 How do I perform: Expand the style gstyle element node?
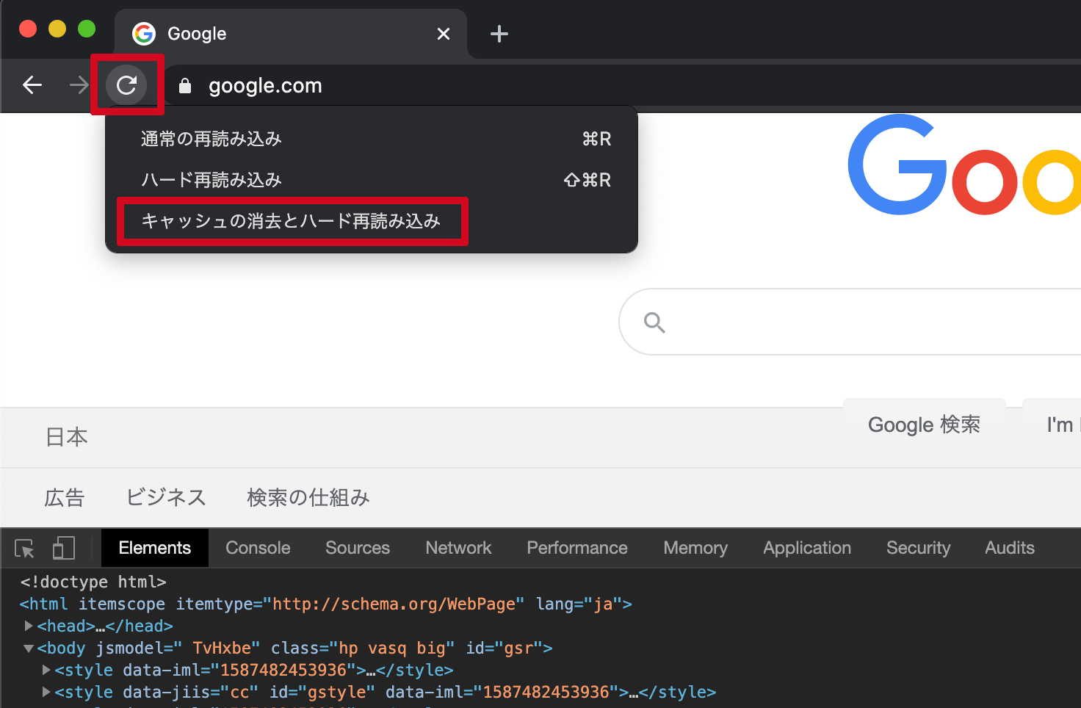coord(46,692)
